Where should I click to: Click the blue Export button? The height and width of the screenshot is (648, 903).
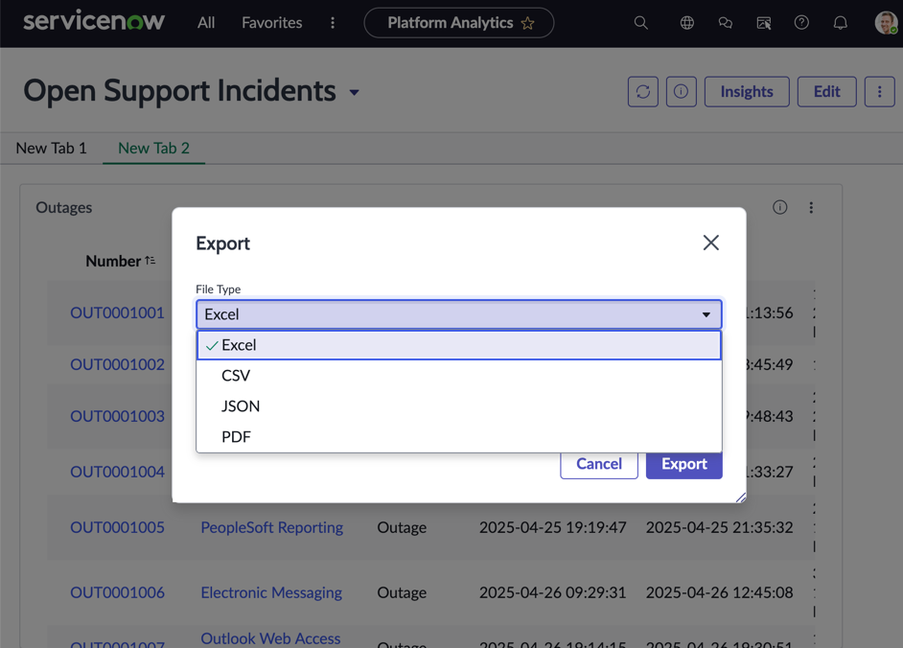[684, 464]
